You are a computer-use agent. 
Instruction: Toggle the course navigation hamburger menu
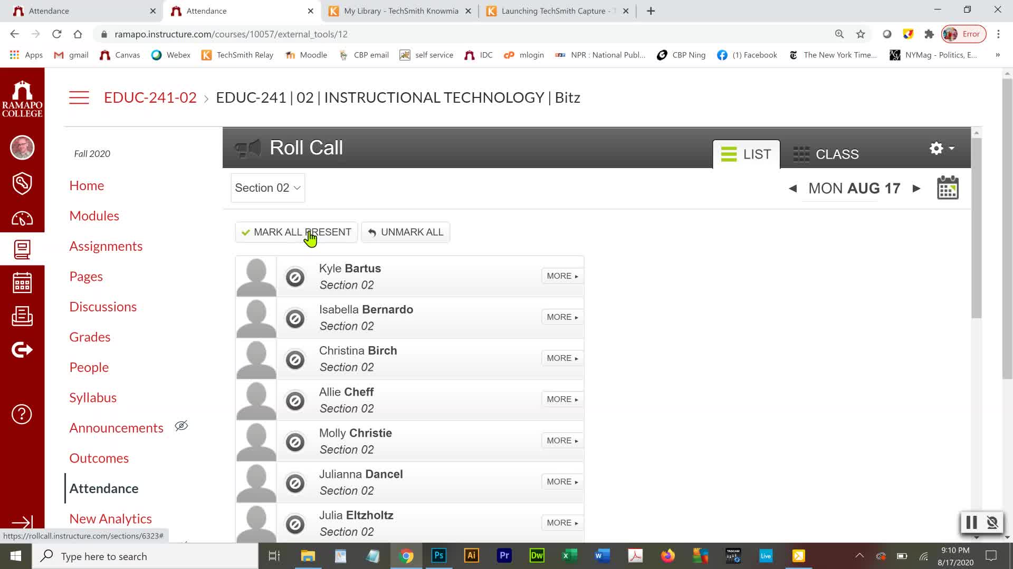click(79, 97)
